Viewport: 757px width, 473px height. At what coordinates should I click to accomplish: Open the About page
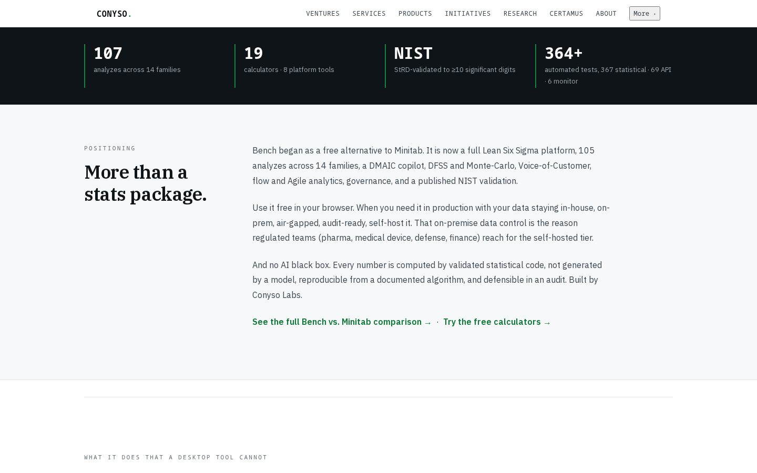(x=606, y=14)
